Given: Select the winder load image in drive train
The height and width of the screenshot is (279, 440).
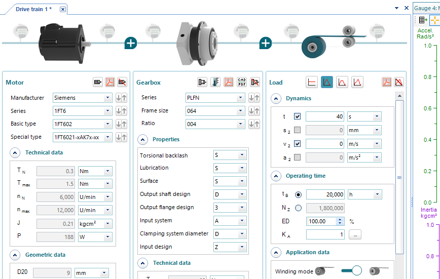Looking at the screenshot, I should tap(334, 42).
